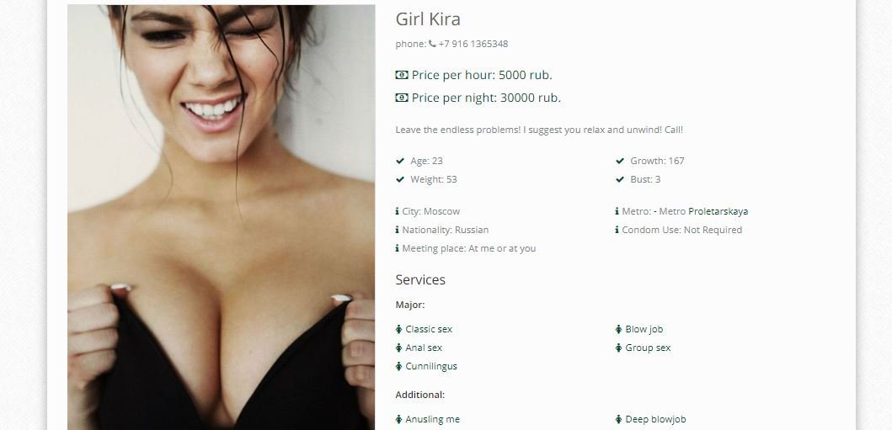Image resolution: width=892 pixels, height=430 pixels.
Task: Click the money icon beside Price per hour
Action: (402, 75)
